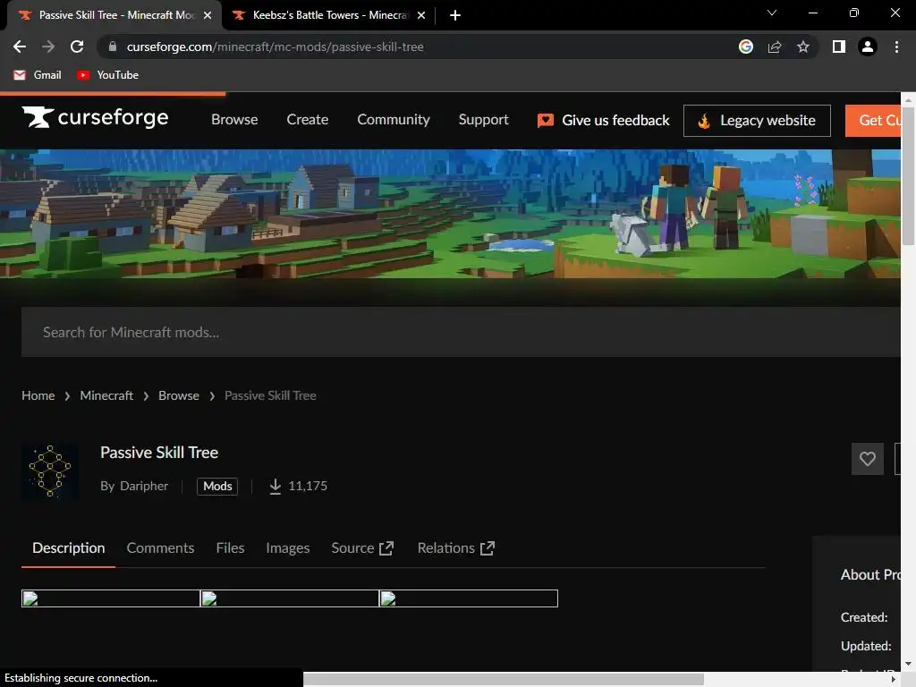Click the first broken description image

pyautogui.click(x=111, y=598)
